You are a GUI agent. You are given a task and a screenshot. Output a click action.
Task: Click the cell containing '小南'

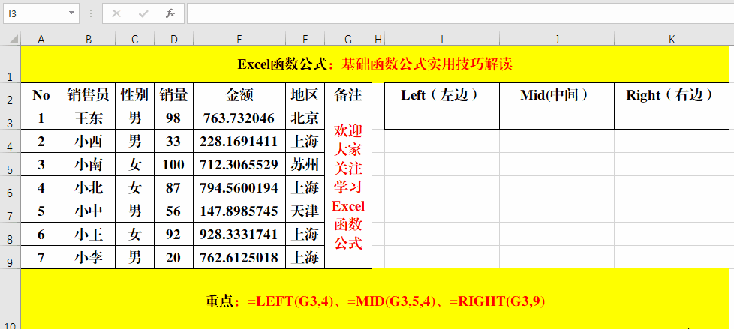pyautogui.click(x=89, y=165)
